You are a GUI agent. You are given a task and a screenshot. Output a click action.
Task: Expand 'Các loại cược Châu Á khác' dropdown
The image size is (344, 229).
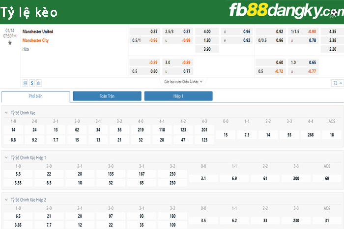[x=183, y=82]
